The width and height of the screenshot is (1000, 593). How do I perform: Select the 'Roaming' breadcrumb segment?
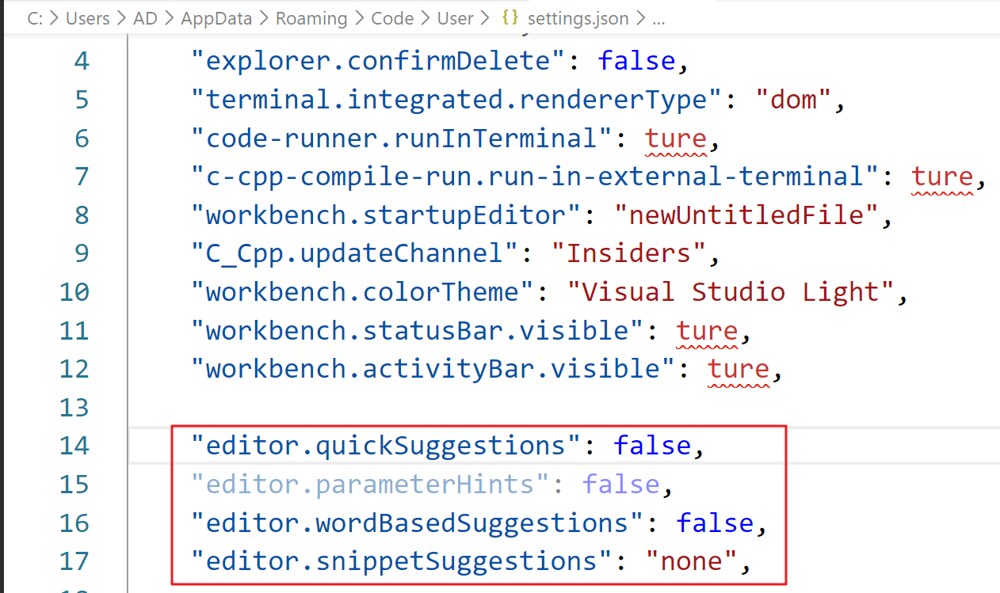311,18
